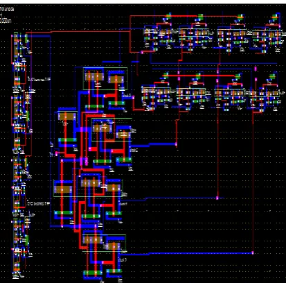Click the 0.230um scale label

coord(6,21)
